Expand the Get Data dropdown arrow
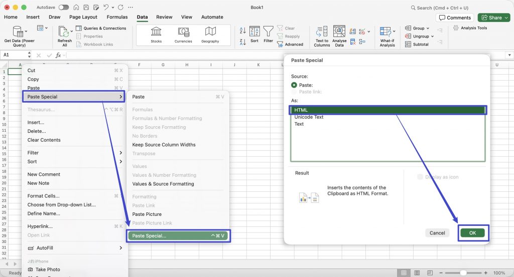The image size is (514, 277). tap(26, 32)
